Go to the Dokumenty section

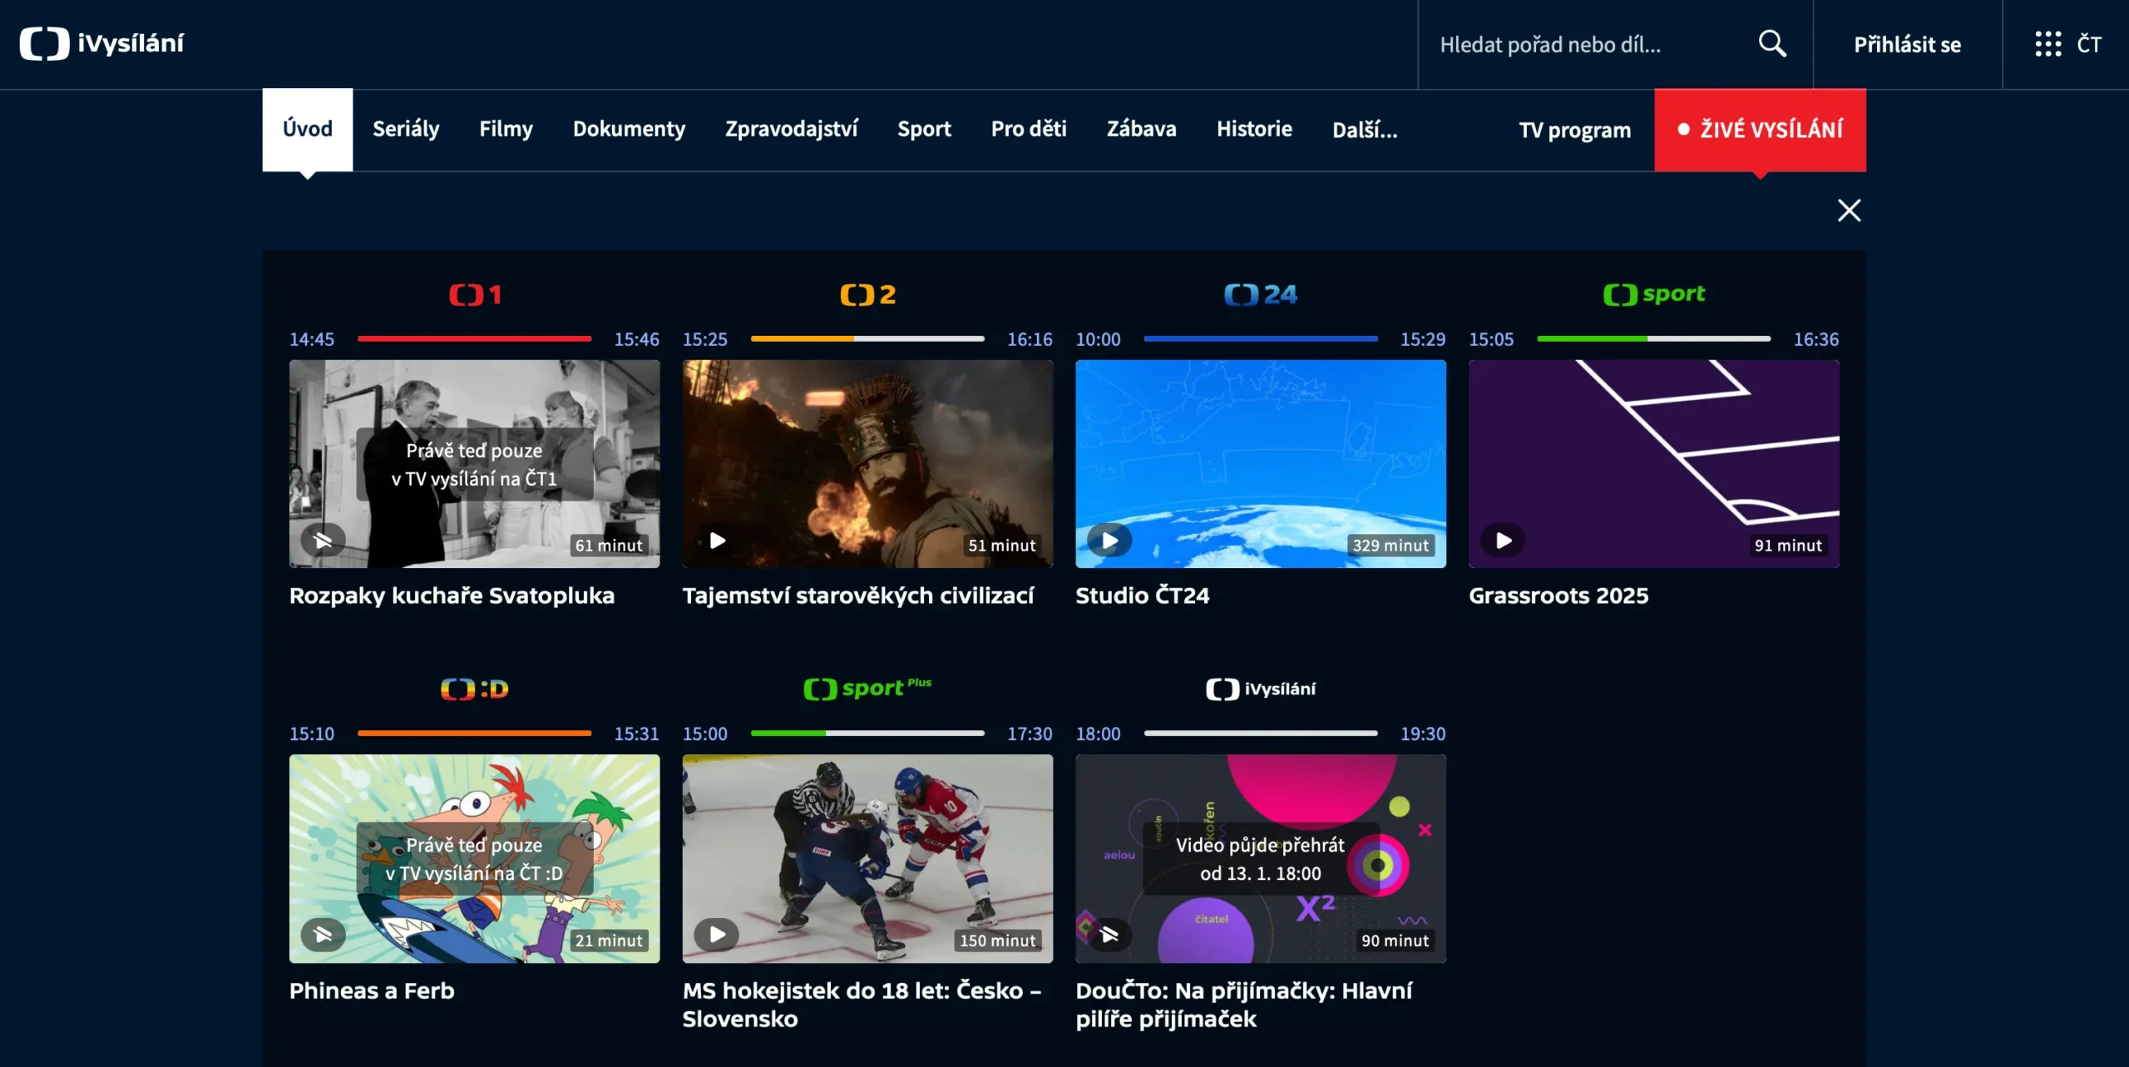click(629, 130)
